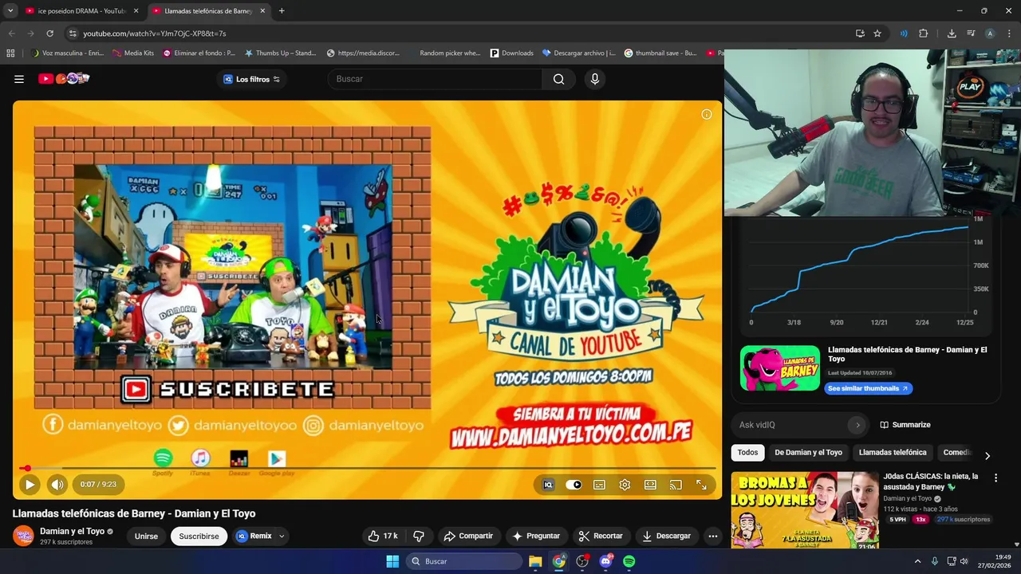Switch to theater mode

click(650, 484)
